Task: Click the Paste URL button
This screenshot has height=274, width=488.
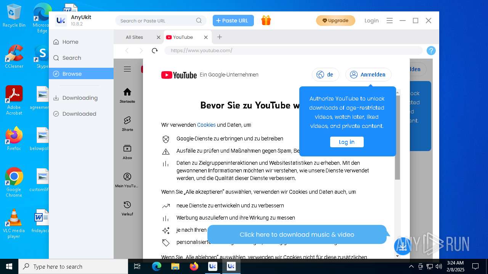Action: pos(233,21)
